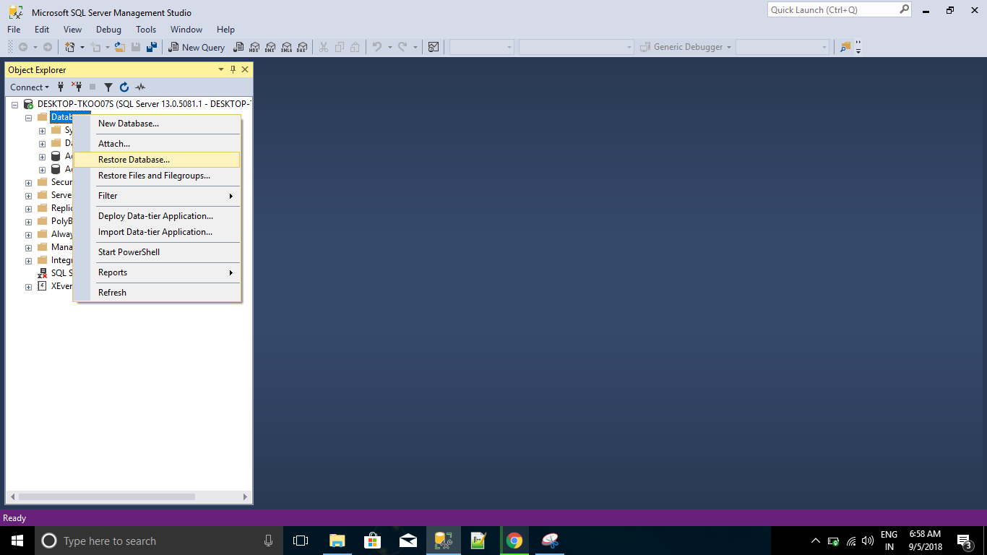Expand the XEvent Profiler node
This screenshot has height=555, width=987.
pyautogui.click(x=28, y=287)
